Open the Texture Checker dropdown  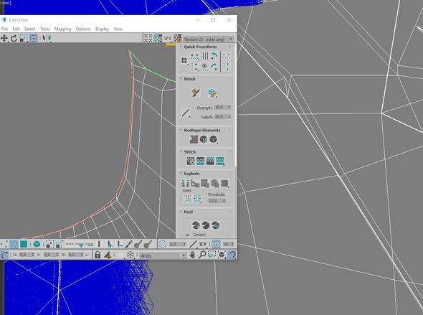coord(208,39)
